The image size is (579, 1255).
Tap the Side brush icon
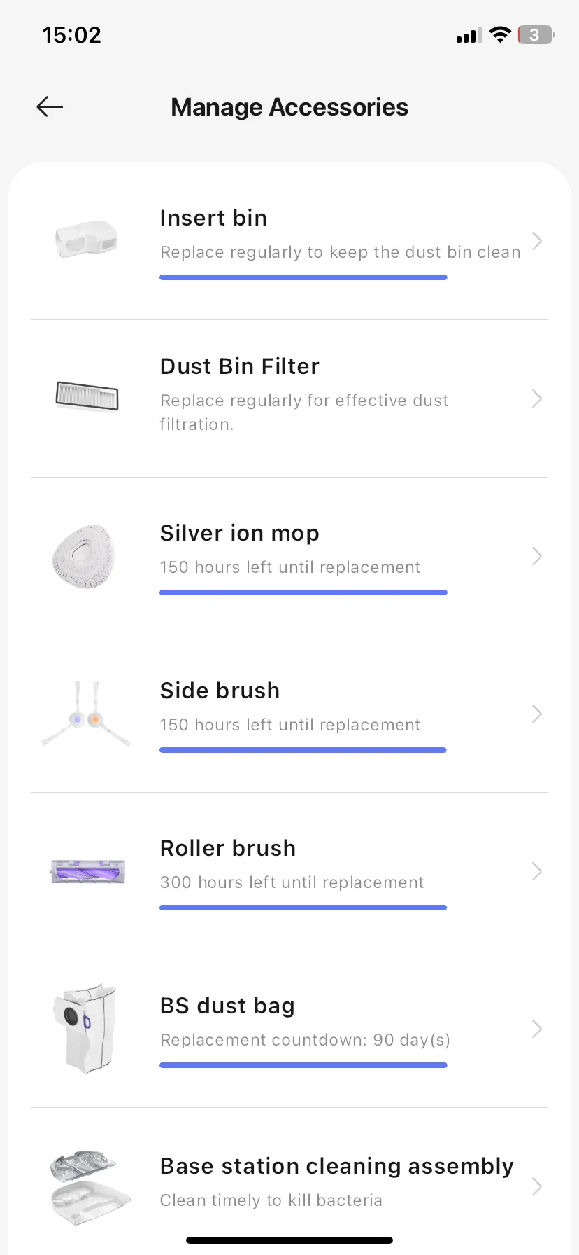86,714
